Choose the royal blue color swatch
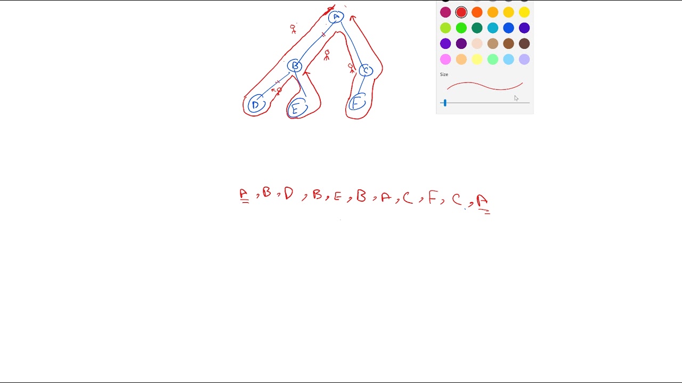 (509, 28)
